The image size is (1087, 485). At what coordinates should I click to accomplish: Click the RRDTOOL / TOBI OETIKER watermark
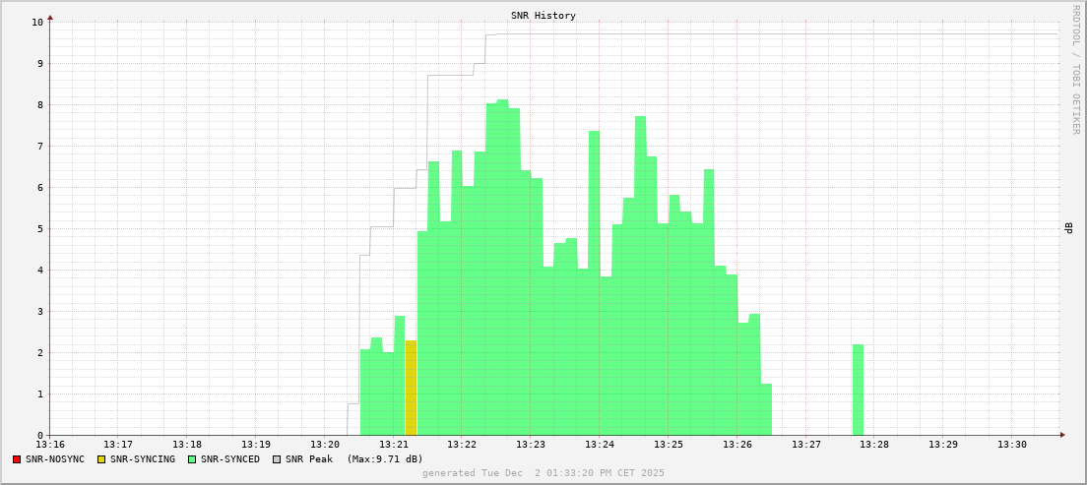1075,69
